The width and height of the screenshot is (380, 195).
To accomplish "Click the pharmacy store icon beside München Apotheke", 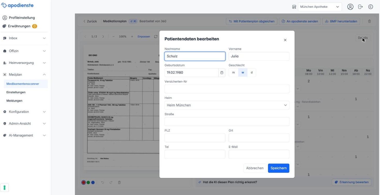I will pyautogui.click(x=294, y=7).
